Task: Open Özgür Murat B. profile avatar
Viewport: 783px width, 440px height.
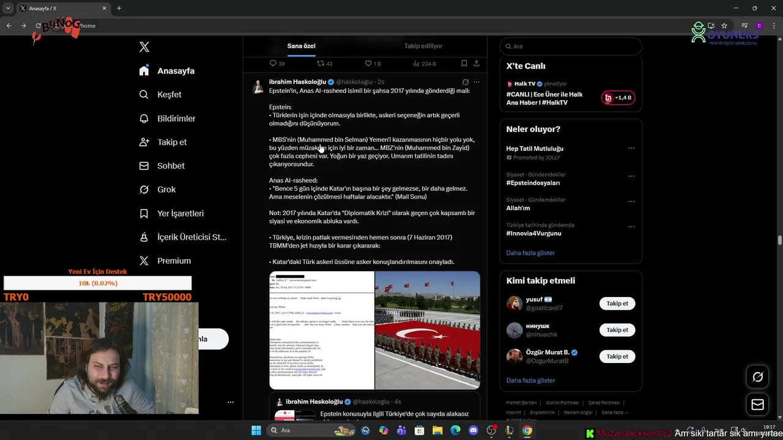Action: [514, 356]
